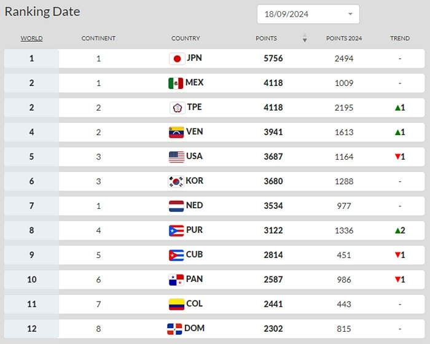Screen dimensions: 430x344
Task: Expand date list using dropdown arrow
Action: click(350, 14)
